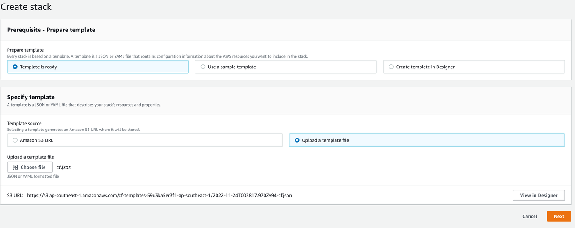The height and width of the screenshot is (228, 575).
Task: Proceed with the orange Next button
Action: 559,216
